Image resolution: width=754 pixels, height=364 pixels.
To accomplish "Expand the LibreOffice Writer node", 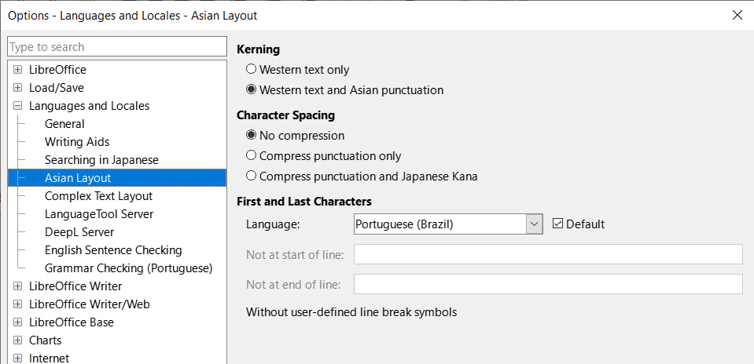I will click(18, 286).
